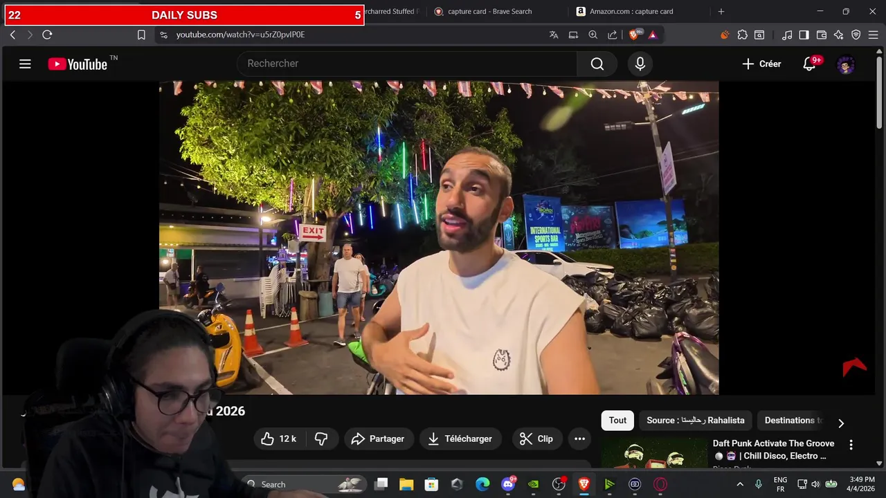Show hidden system tray icons
The image size is (886, 498).
pyautogui.click(x=740, y=484)
